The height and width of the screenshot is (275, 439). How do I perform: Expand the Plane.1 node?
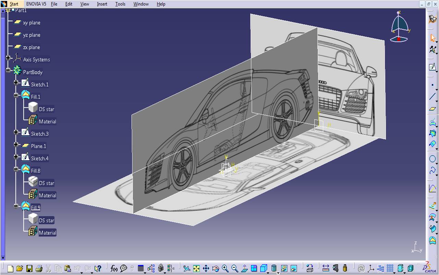(16, 145)
